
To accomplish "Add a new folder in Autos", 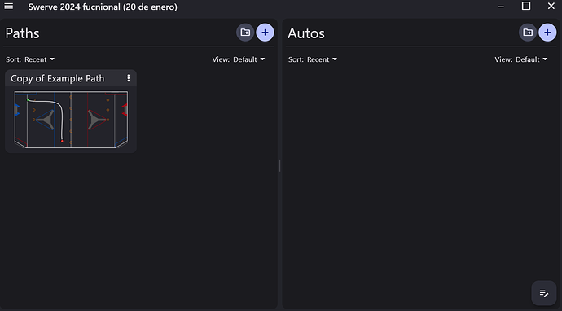I will point(528,33).
